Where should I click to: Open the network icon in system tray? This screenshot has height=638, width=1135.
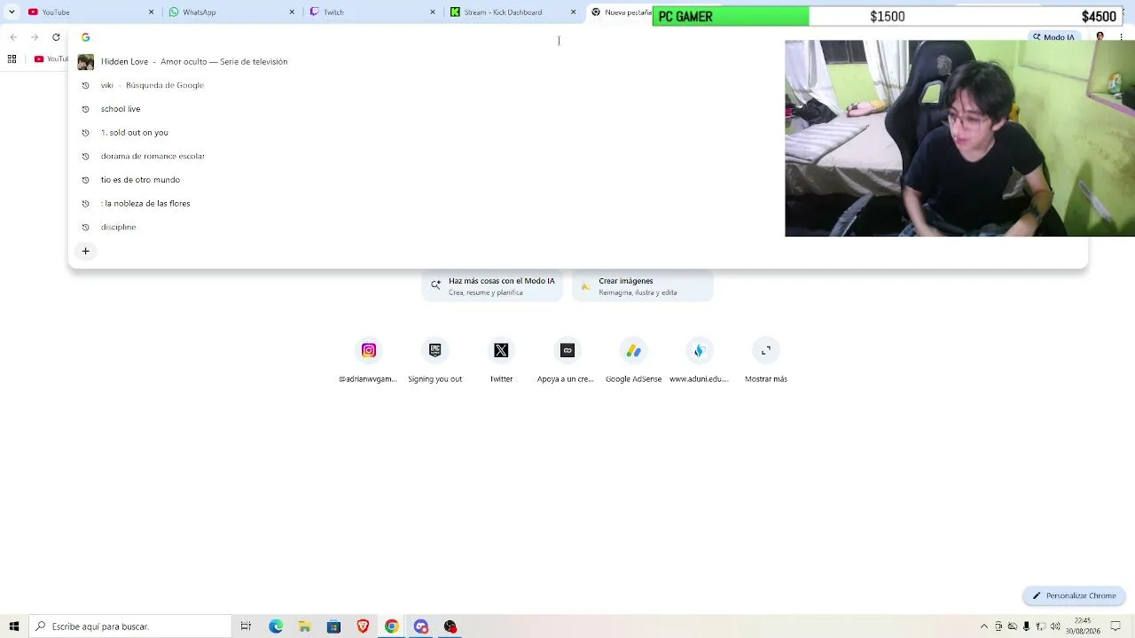[1040, 626]
